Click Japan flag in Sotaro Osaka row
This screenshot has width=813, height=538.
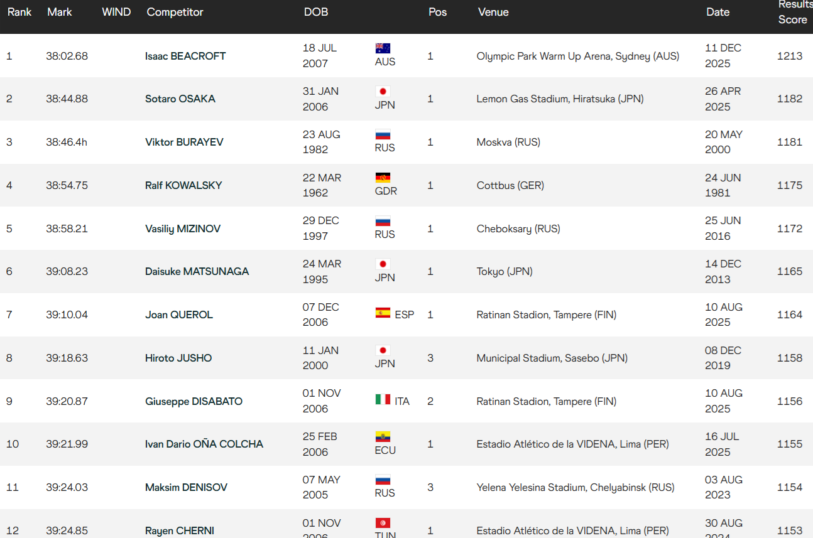pos(383,92)
